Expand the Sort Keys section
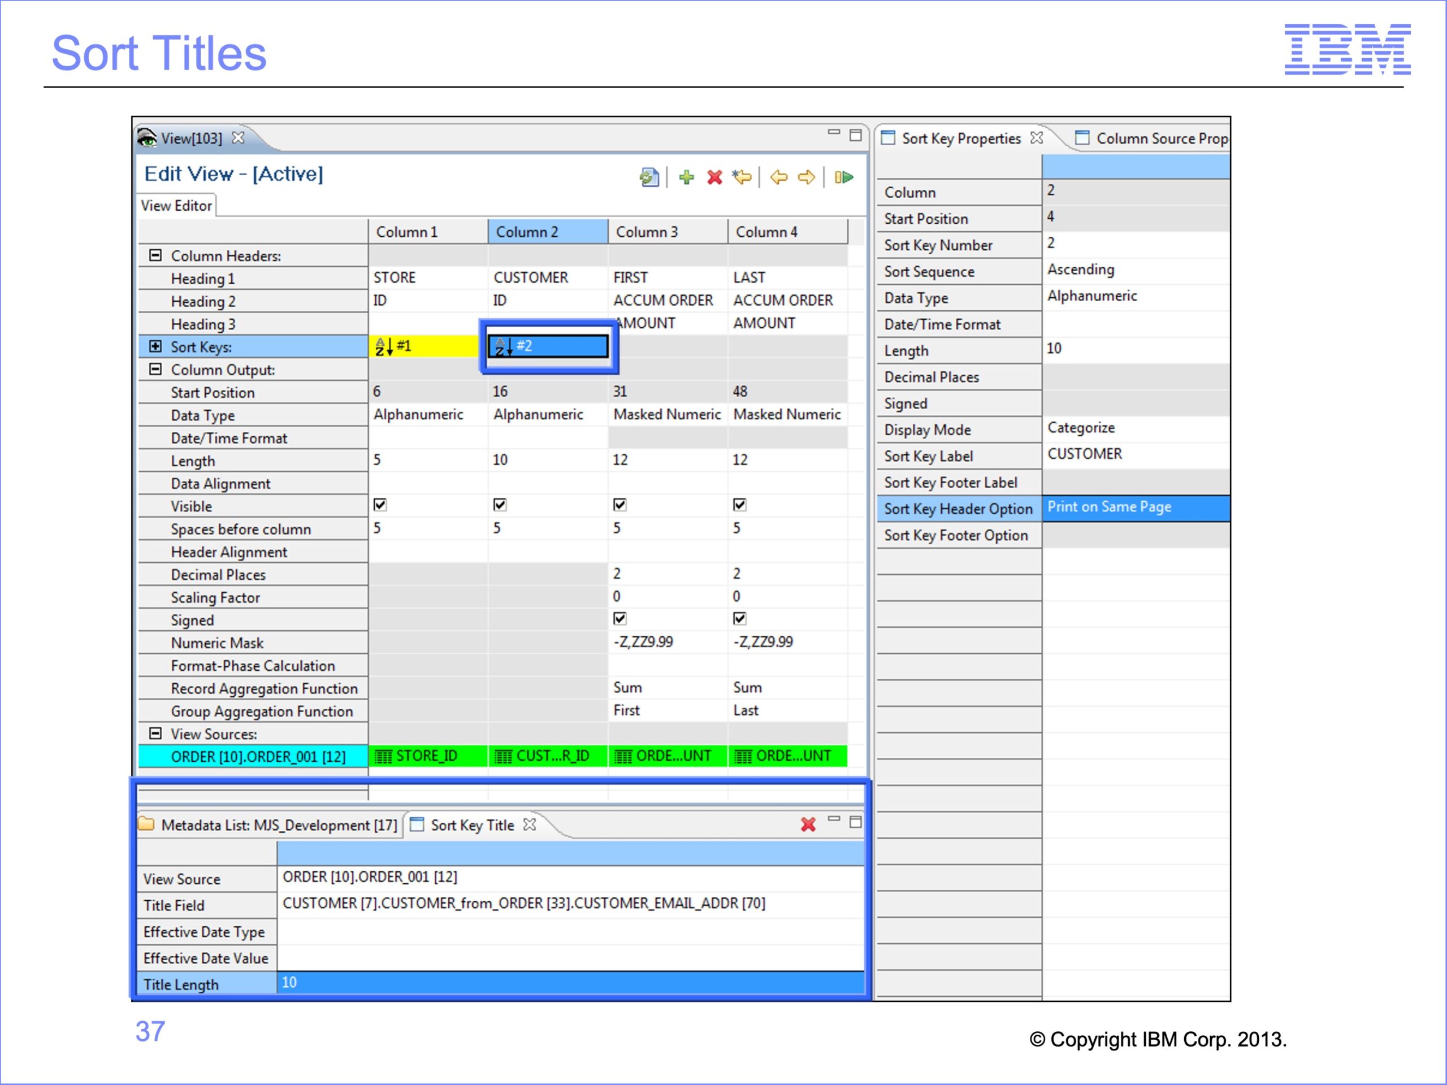The height and width of the screenshot is (1085, 1447). (x=155, y=346)
